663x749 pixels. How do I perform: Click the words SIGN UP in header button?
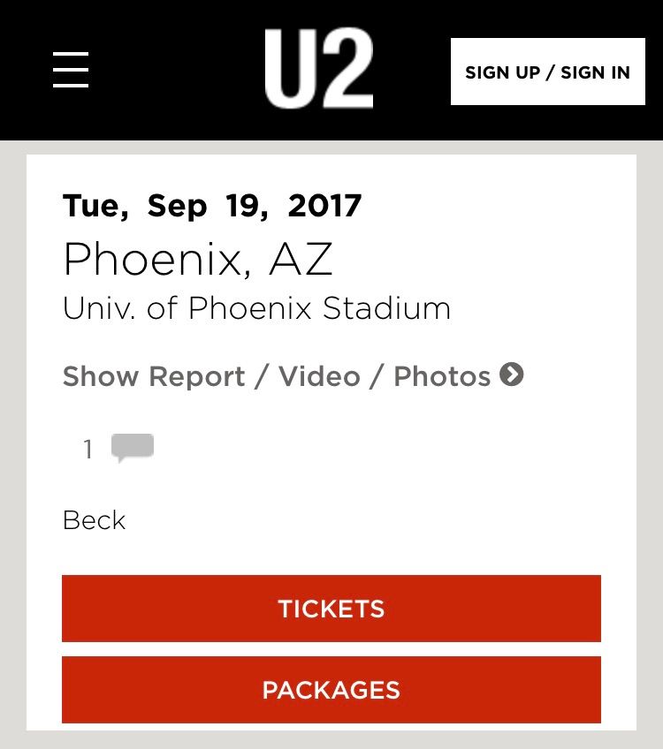pos(501,72)
